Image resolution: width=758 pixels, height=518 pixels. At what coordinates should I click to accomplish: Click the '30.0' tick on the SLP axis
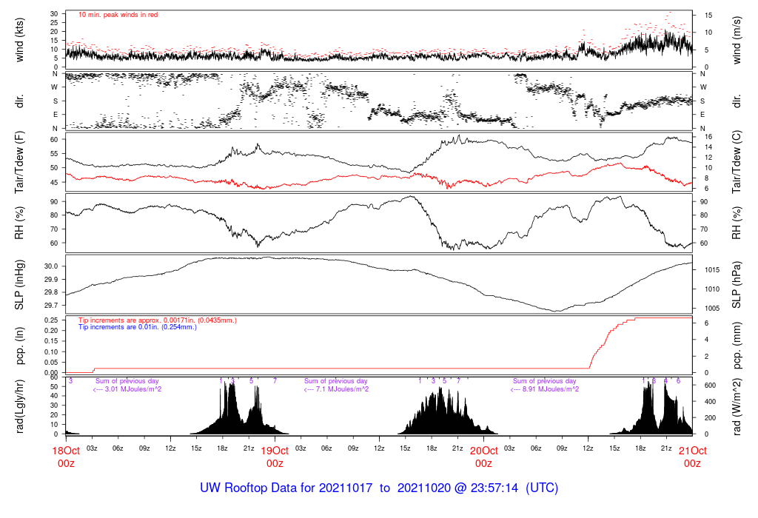[53, 266]
